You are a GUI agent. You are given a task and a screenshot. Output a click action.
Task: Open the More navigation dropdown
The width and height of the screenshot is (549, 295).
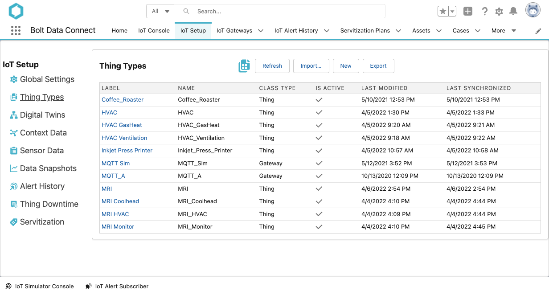[x=504, y=31]
